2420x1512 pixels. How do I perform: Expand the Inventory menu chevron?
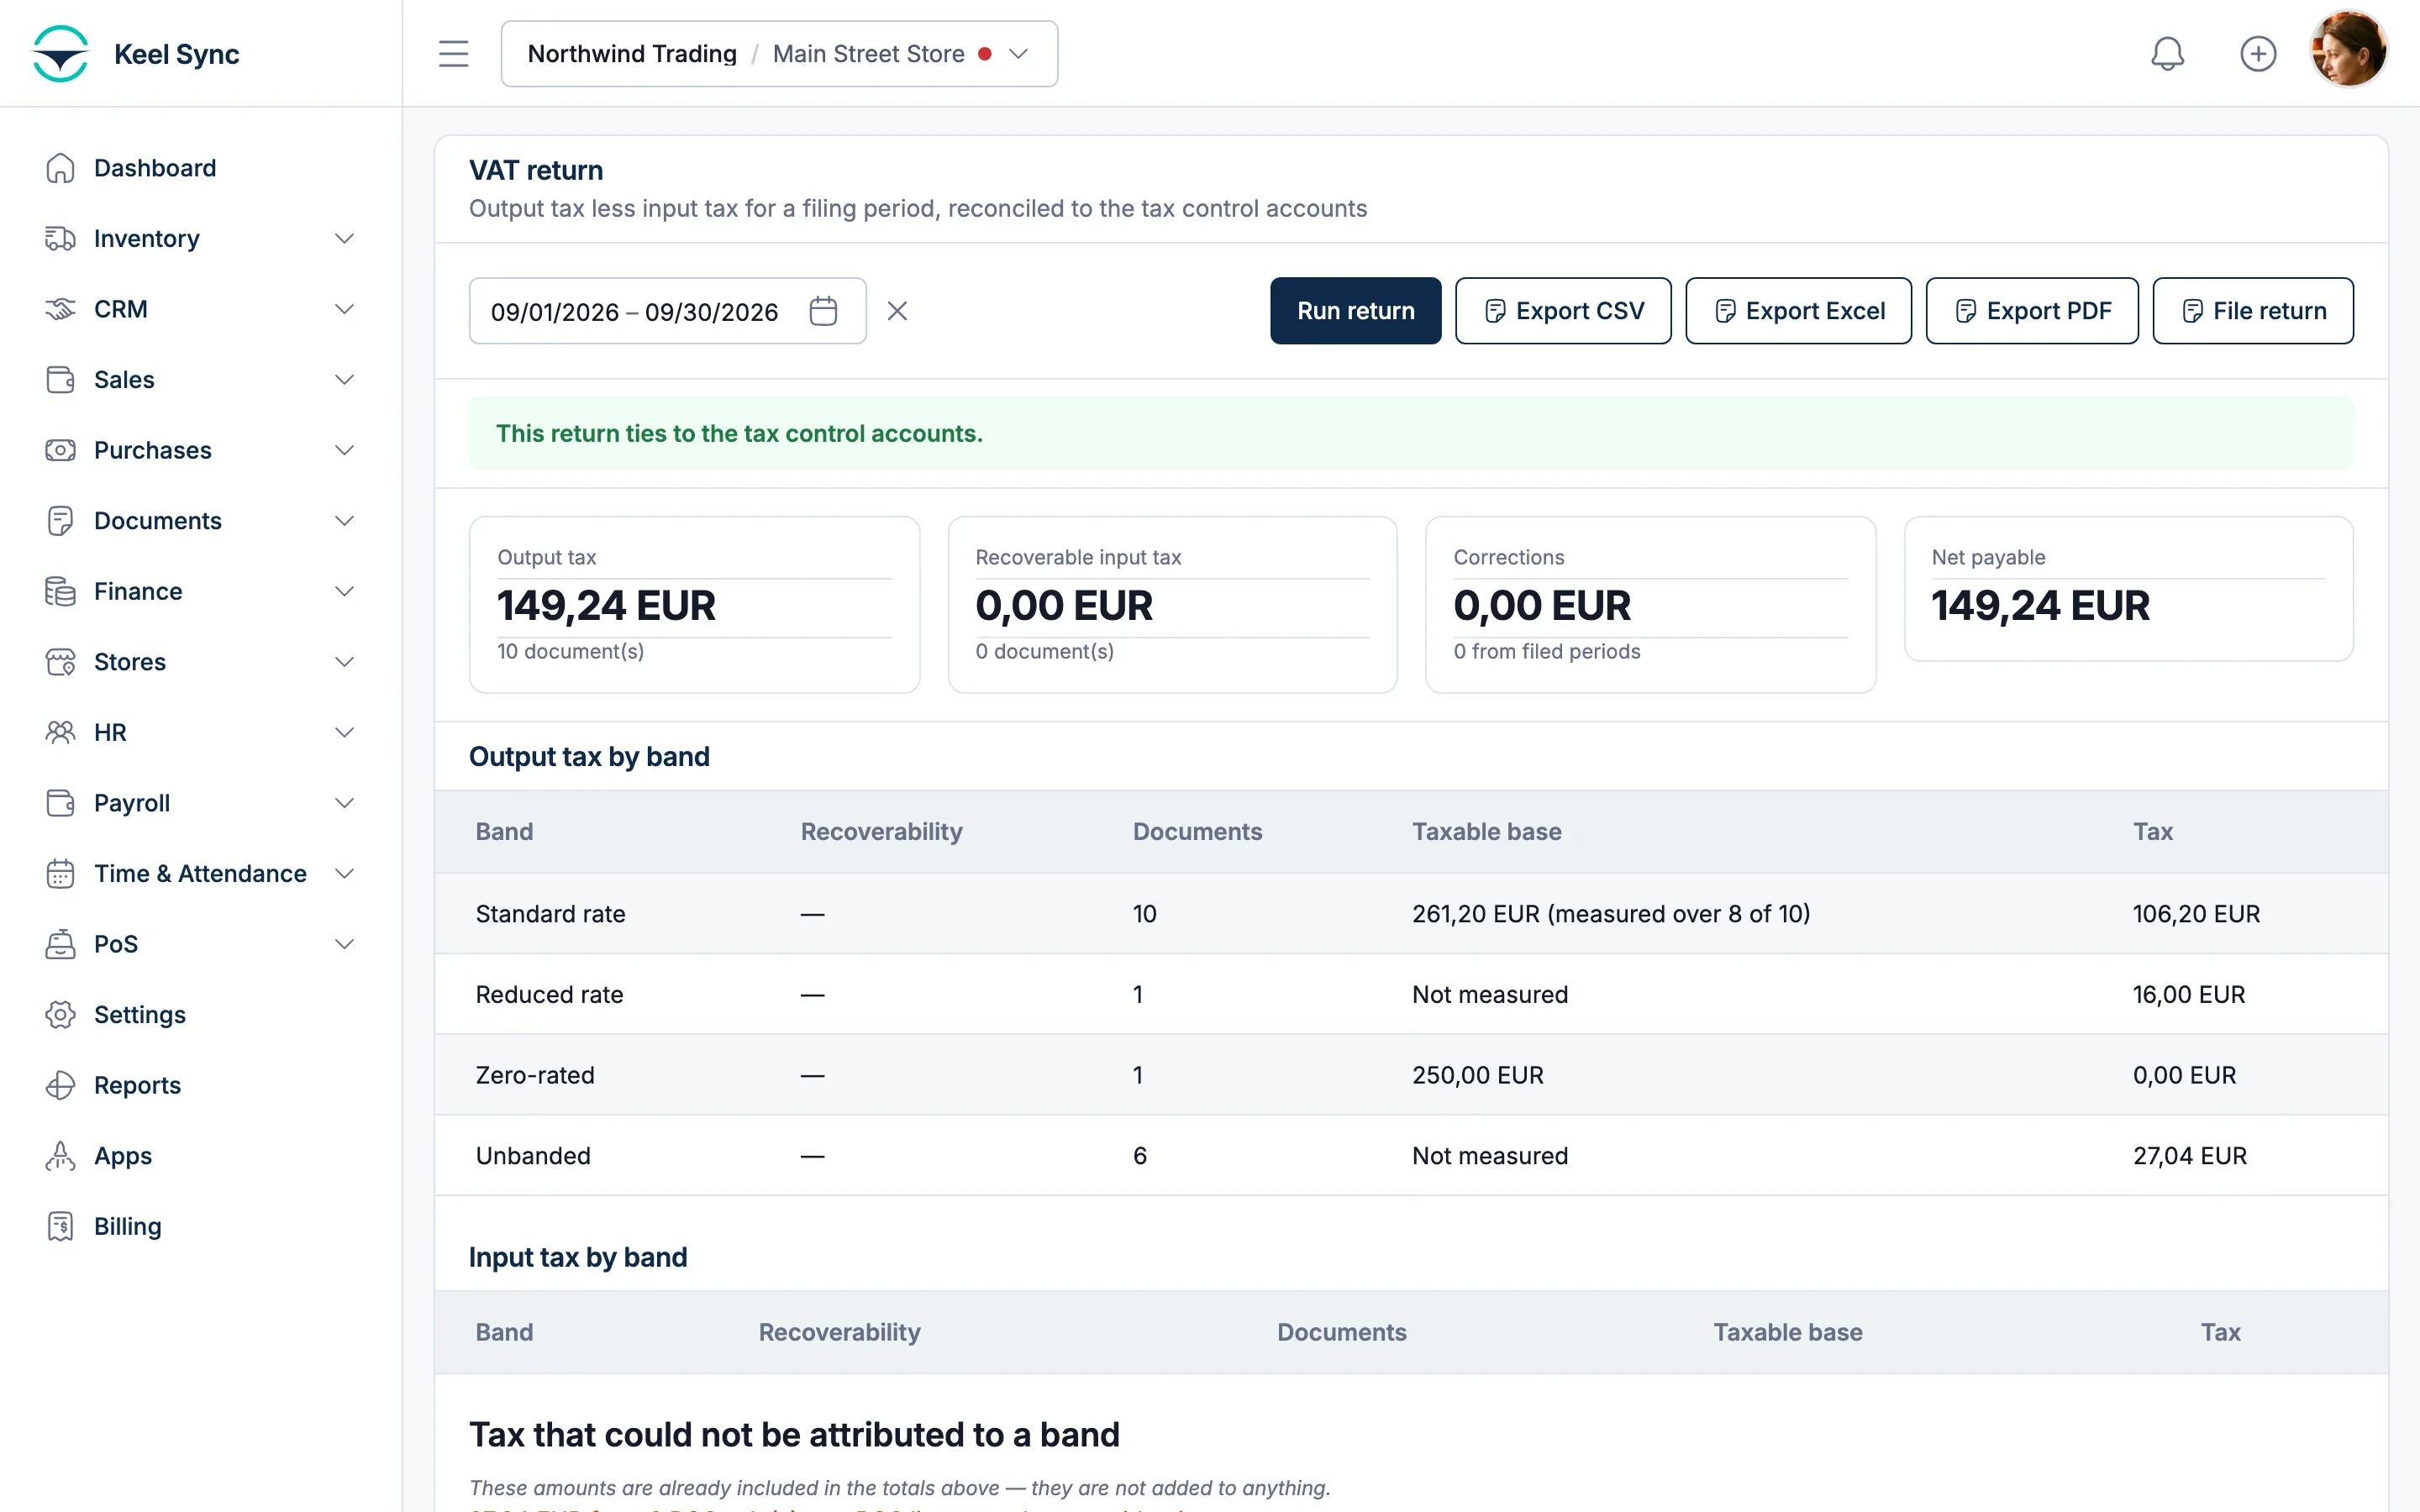coord(344,238)
